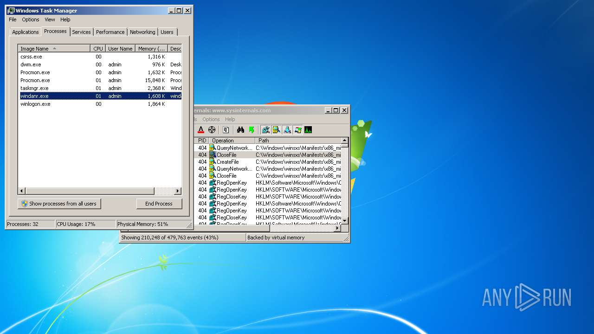594x334 pixels.
Task: Switch to the Services tab
Action: pos(81,32)
